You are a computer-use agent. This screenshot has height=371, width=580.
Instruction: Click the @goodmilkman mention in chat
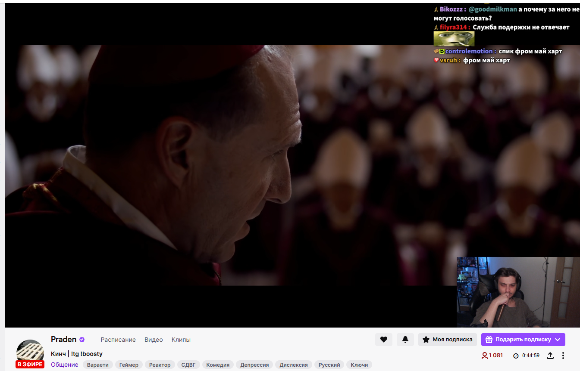pos(493,9)
